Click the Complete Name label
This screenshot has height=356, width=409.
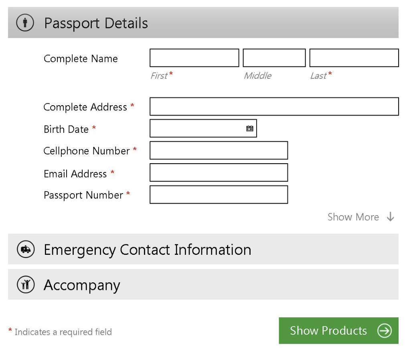(x=81, y=59)
